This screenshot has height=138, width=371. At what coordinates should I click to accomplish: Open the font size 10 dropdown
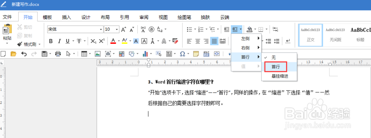coord(117,30)
